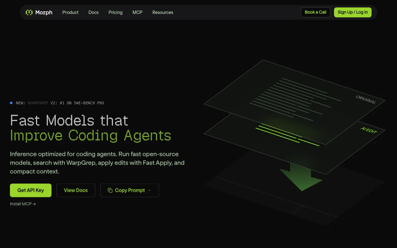
Task: Open the Product menu
Action: pyautogui.click(x=70, y=12)
